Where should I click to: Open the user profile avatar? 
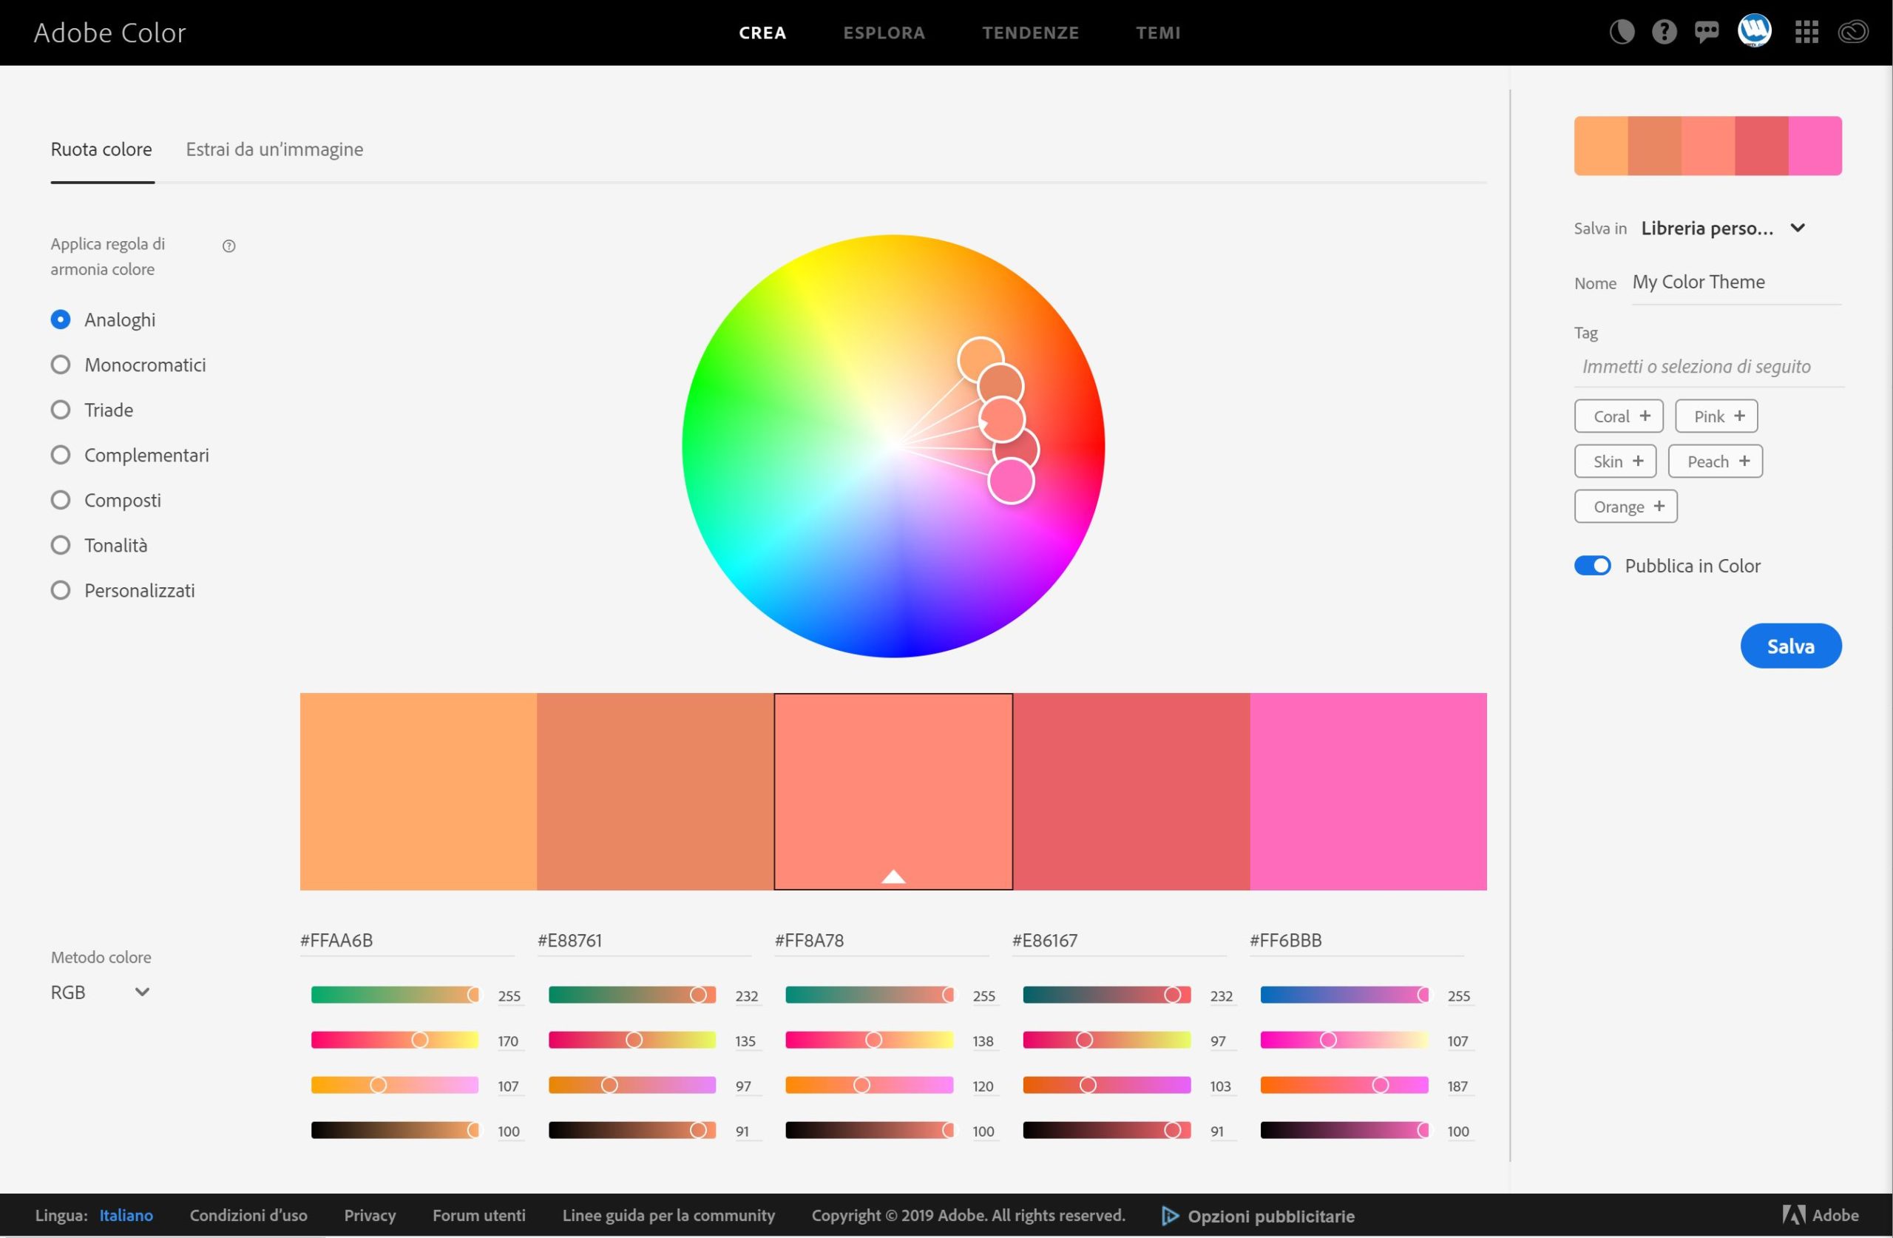1754,32
